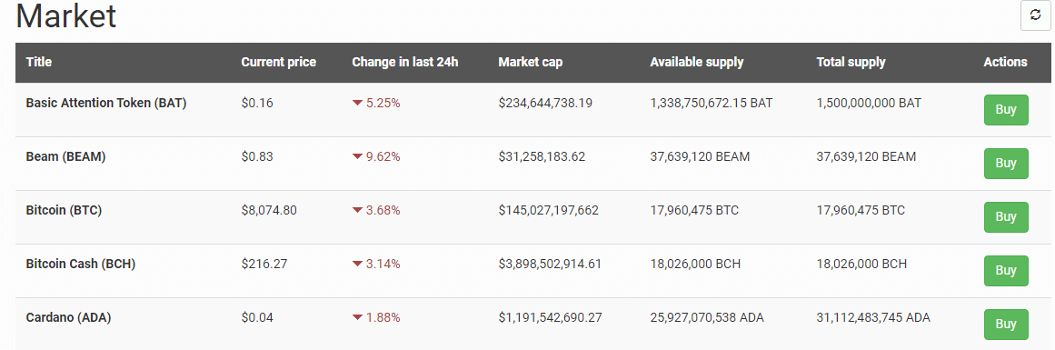1055x350 pixels.
Task: Click the Total supply column header
Action: click(851, 62)
